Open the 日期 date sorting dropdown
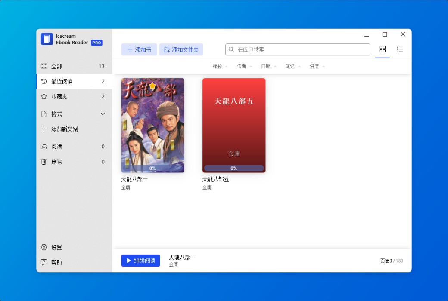The height and width of the screenshot is (301, 448). click(265, 66)
